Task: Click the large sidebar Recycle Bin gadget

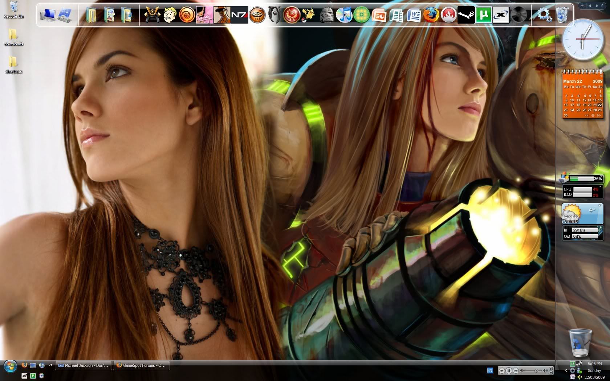Action: click(580, 343)
